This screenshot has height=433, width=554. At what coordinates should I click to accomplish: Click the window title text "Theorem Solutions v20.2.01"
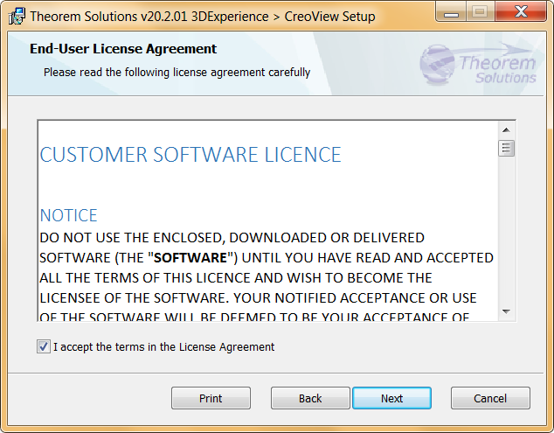(x=109, y=17)
